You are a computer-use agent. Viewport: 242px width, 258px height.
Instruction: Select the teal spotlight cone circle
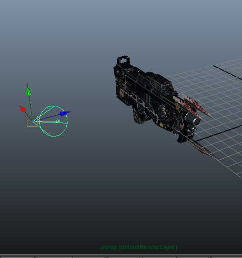pos(53,121)
